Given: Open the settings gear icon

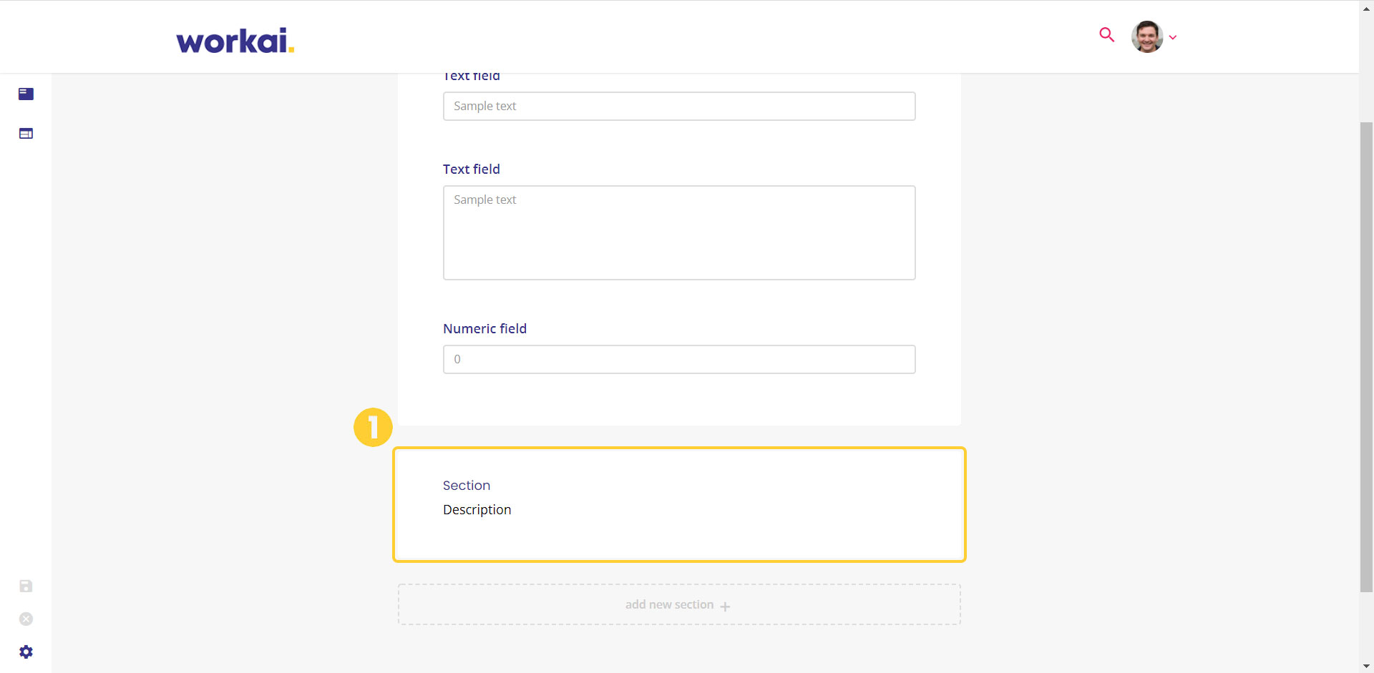Looking at the screenshot, I should coord(26,652).
